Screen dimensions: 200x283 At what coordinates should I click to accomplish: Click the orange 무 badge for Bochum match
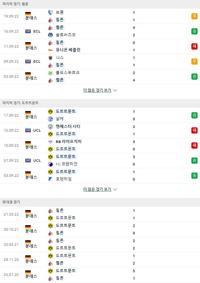pos(194,16)
